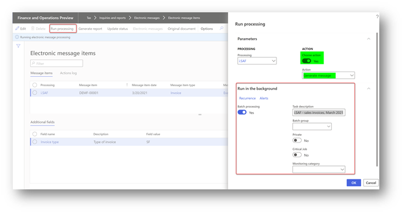Screen dimensions: 404x214
Task: Open the Monitoring category dropdown
Action: click(319, 169)
